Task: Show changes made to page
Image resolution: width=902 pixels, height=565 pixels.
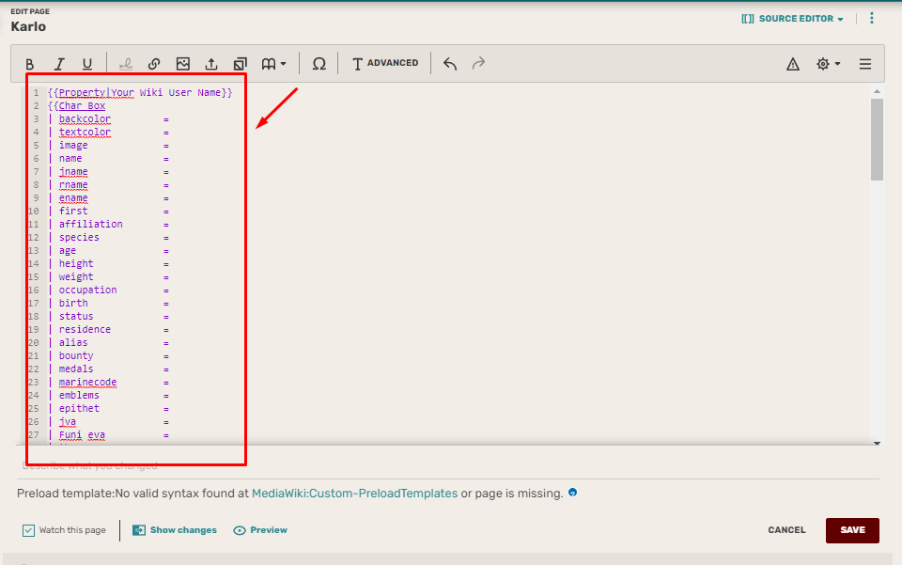Action: 175,530
